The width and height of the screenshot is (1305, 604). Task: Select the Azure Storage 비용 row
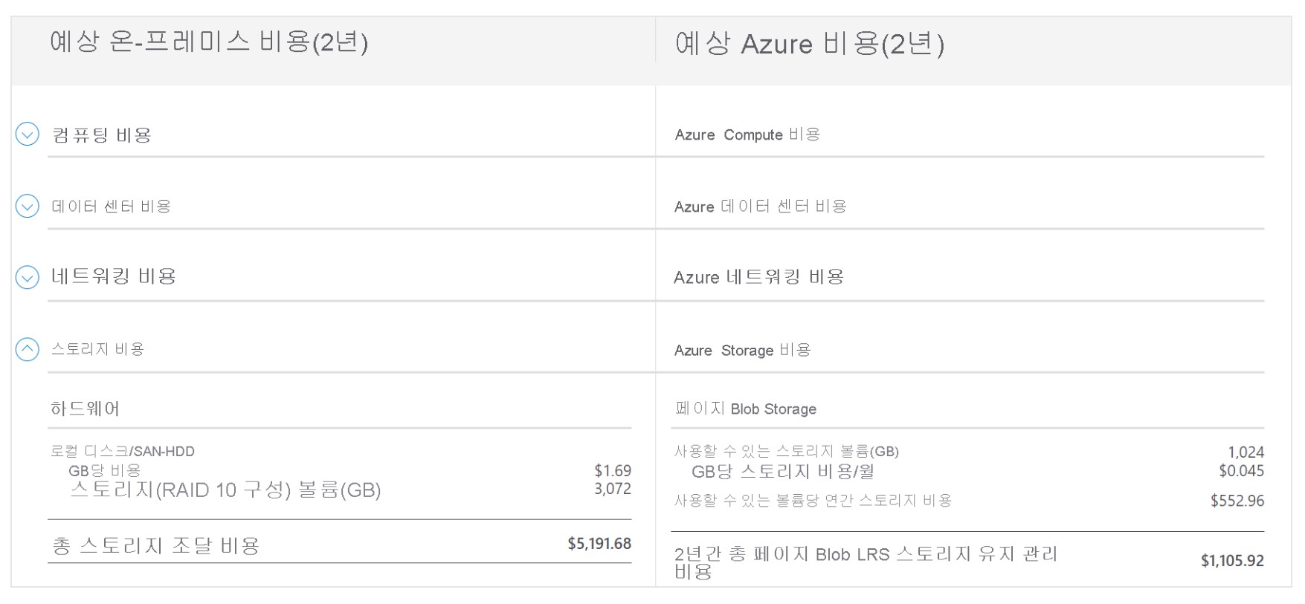(742, 351)
